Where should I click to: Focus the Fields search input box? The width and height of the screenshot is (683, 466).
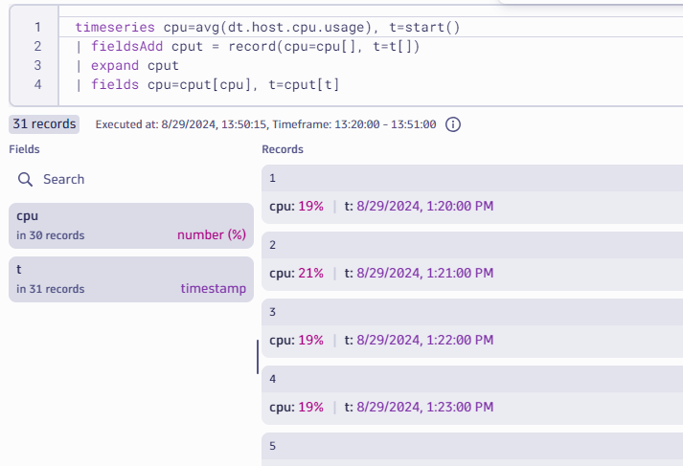coord(134,179)
